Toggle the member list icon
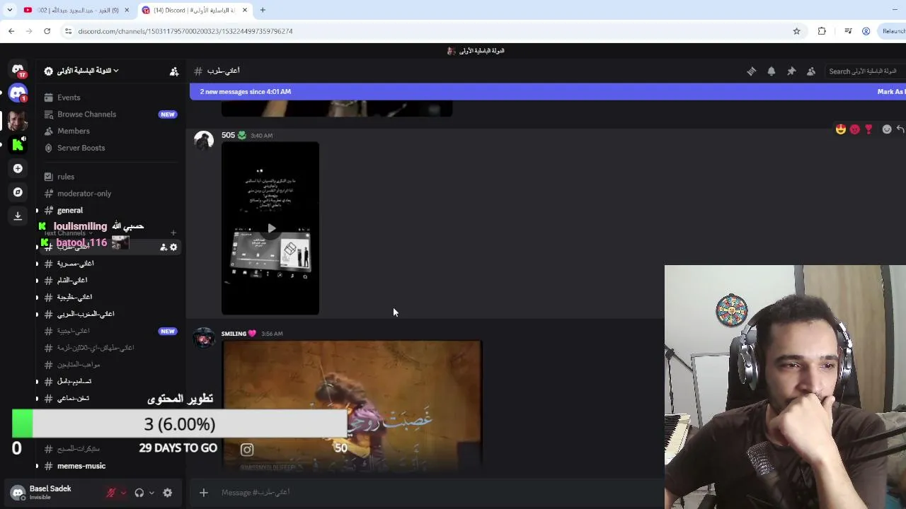Viewport: 906px width, 509px height. point(811,71)
